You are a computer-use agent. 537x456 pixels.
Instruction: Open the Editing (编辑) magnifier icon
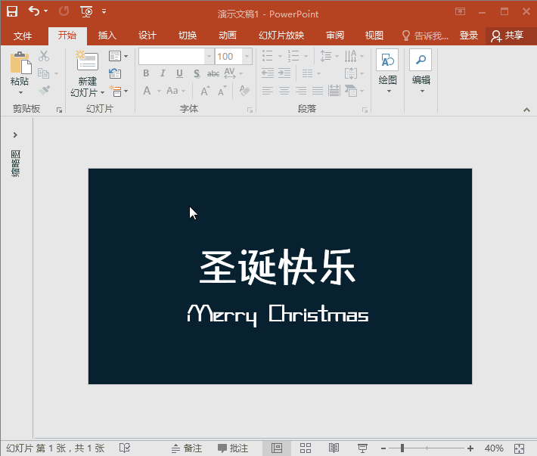(421, 60)
